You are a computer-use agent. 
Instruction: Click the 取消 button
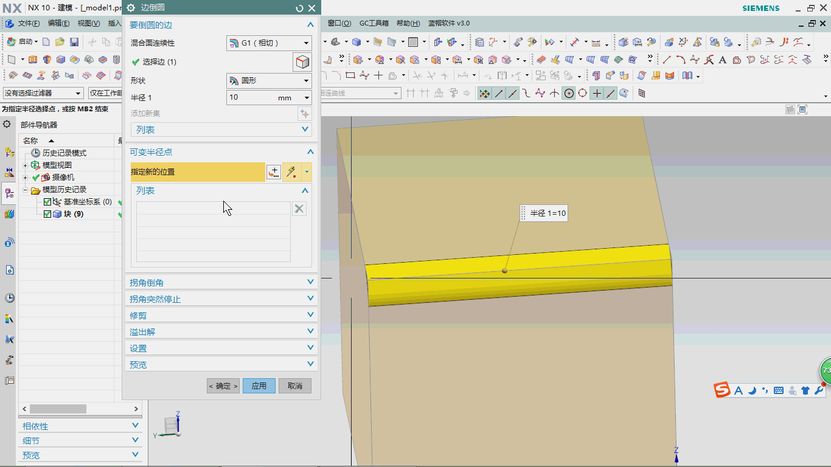pos(295,386)
